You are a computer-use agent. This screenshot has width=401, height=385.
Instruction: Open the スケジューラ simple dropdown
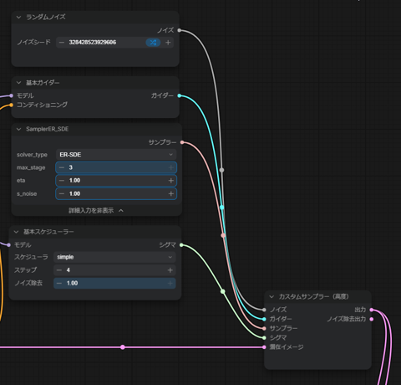(114, 257)
